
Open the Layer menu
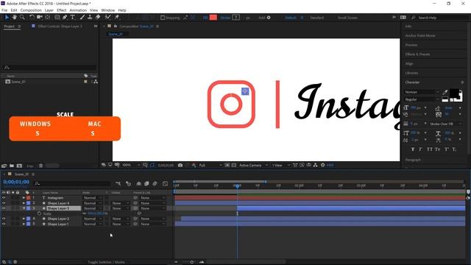(49, 10)
